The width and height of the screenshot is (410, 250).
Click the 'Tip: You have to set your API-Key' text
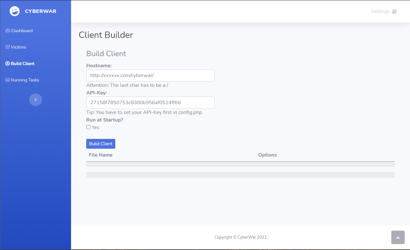[x=144, y=112]
